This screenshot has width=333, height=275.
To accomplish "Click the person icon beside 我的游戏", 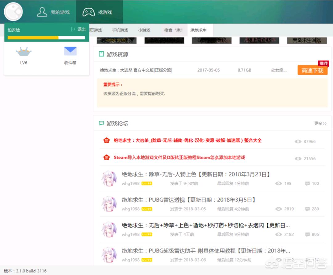I will tap(42, 12).
